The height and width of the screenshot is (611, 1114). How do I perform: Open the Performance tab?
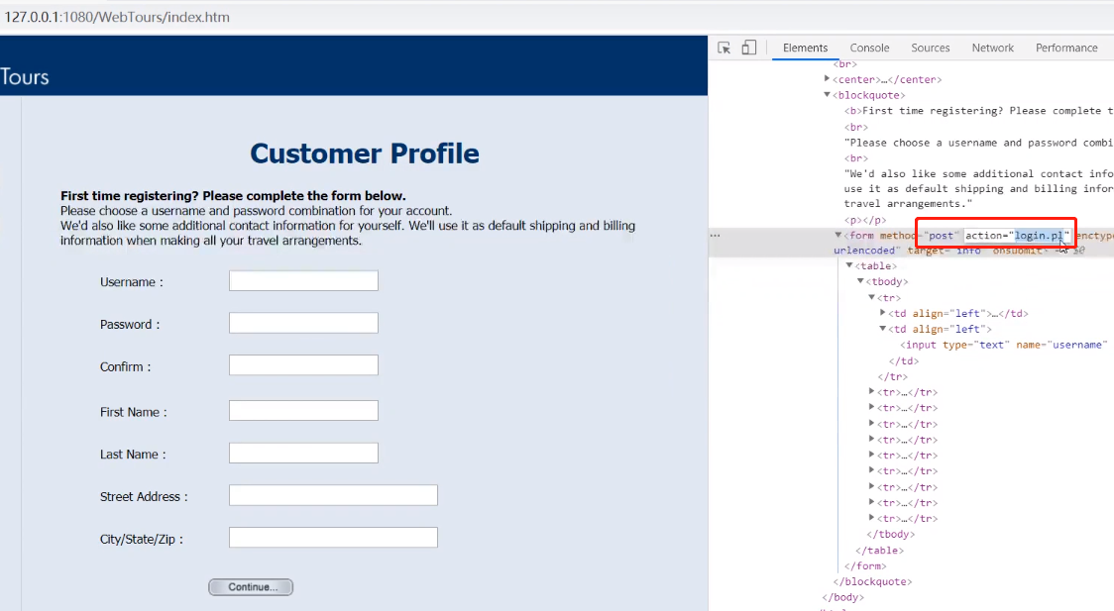click(x=1066, y=48)
